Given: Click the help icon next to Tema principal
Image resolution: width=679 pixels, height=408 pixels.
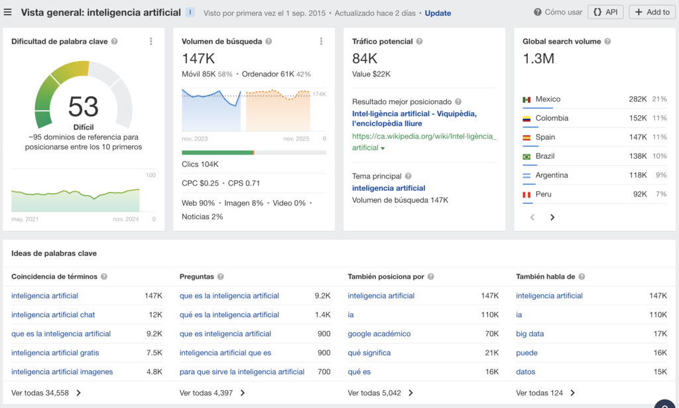Looking at the screenshot, I should pyautogui.click(x=408, y=176).
